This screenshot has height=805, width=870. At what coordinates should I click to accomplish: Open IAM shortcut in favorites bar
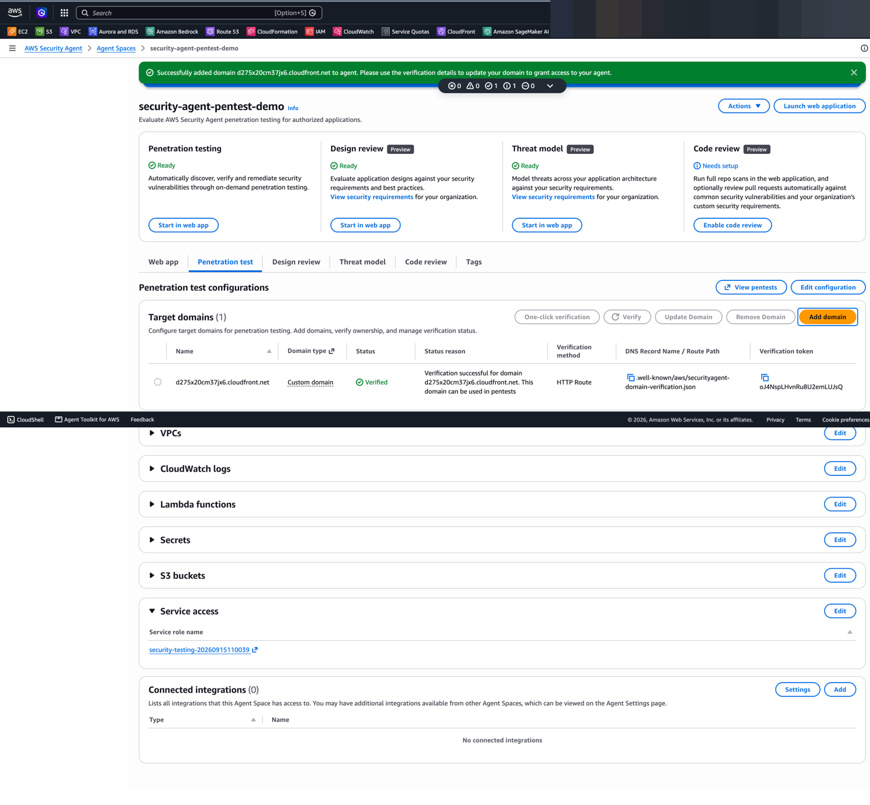point(316,31)
